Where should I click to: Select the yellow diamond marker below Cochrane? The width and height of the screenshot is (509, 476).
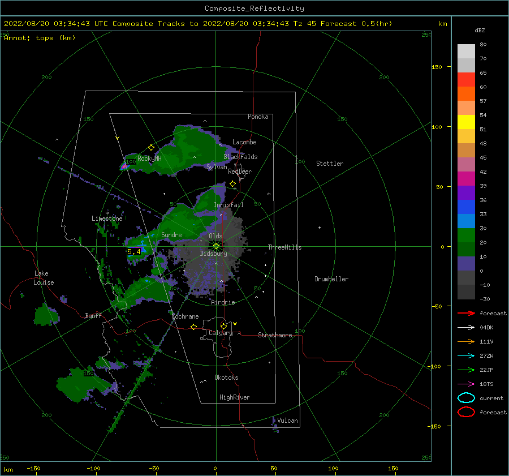tap(193, 327)
